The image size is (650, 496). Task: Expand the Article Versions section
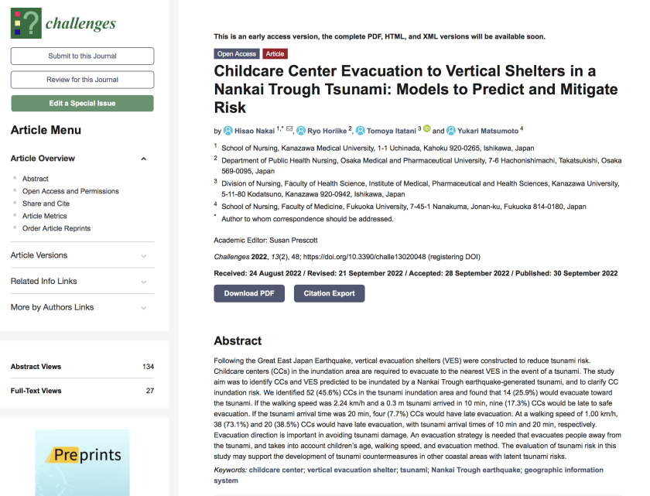[x=144, y=255]
